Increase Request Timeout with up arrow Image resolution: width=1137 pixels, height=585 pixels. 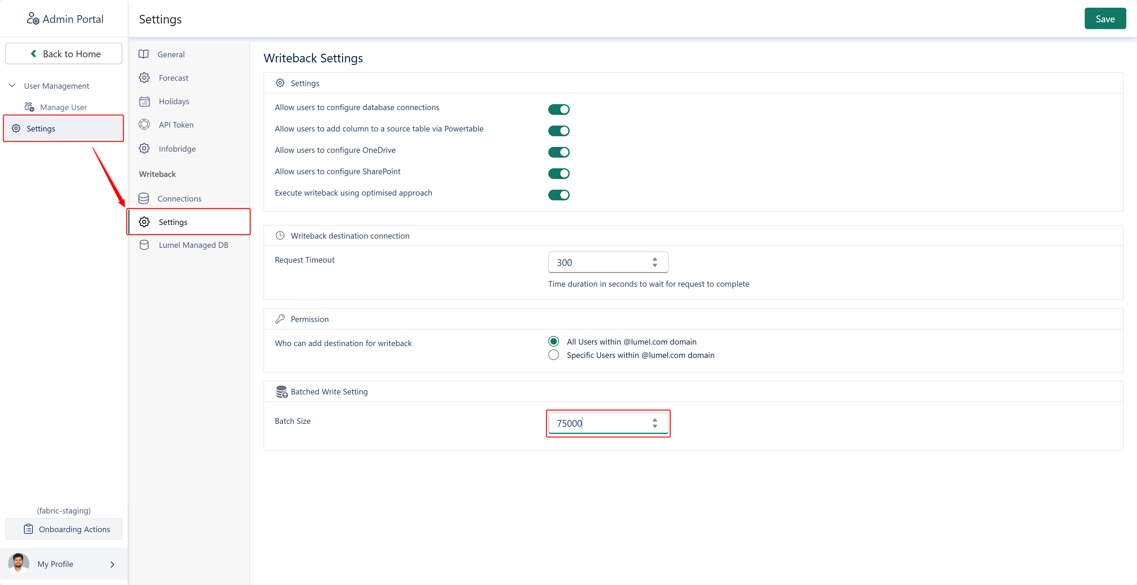click(x=655, y=259)
